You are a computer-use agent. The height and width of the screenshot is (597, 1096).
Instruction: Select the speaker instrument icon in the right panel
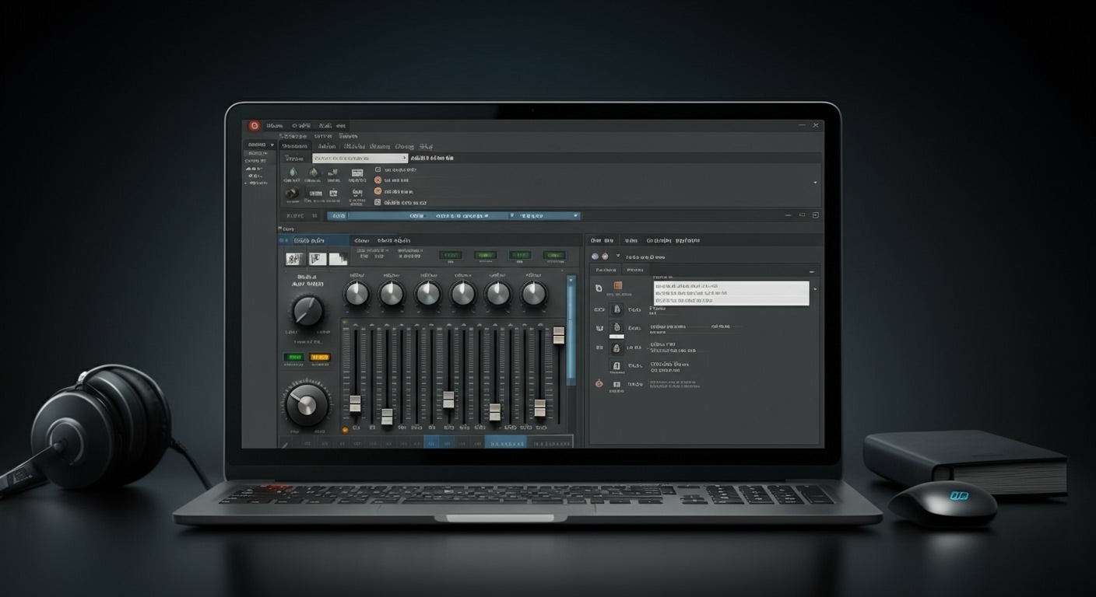pos(617,309)
